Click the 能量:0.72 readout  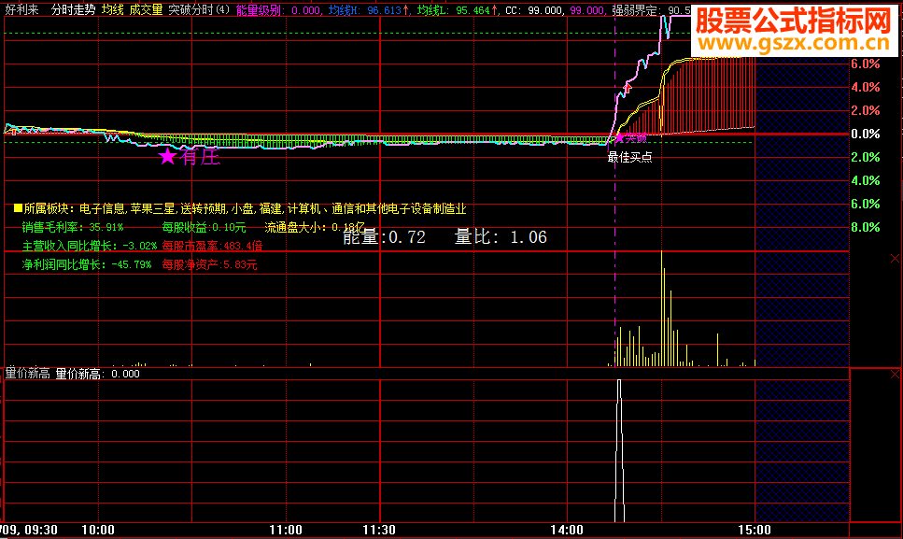(384, 237)
